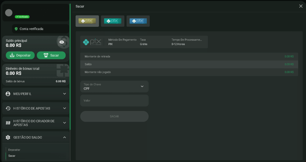This screenshot has width=306, height=162.
Task: Select the blue PIX payment option
Action: 138,21
